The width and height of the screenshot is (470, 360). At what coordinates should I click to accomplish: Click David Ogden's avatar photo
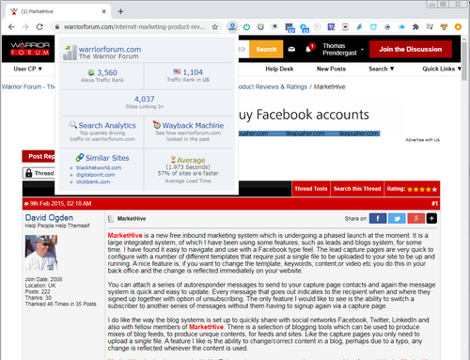(x=41, y=253)
